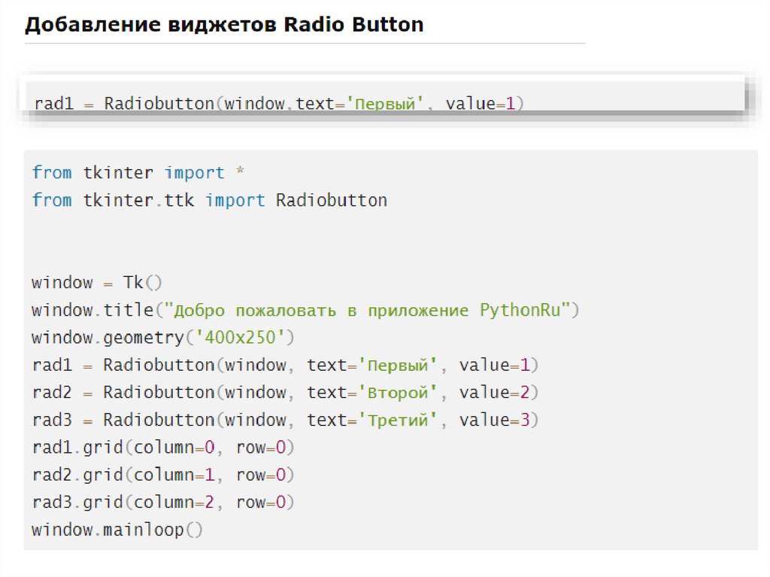This screenshot has height=577, width=770.
Task: Click the green text 'Второй'
Action: click(398, 392)
